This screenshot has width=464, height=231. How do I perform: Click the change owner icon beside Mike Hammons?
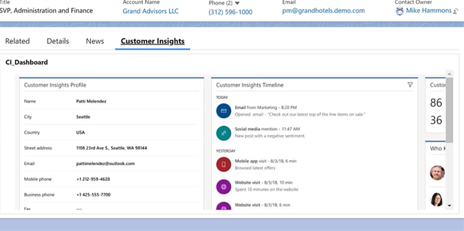pos(456,11)
